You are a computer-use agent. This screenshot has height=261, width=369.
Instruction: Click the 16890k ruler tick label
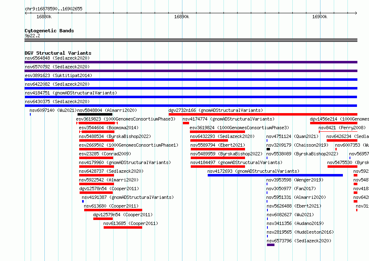click(182, 17)
